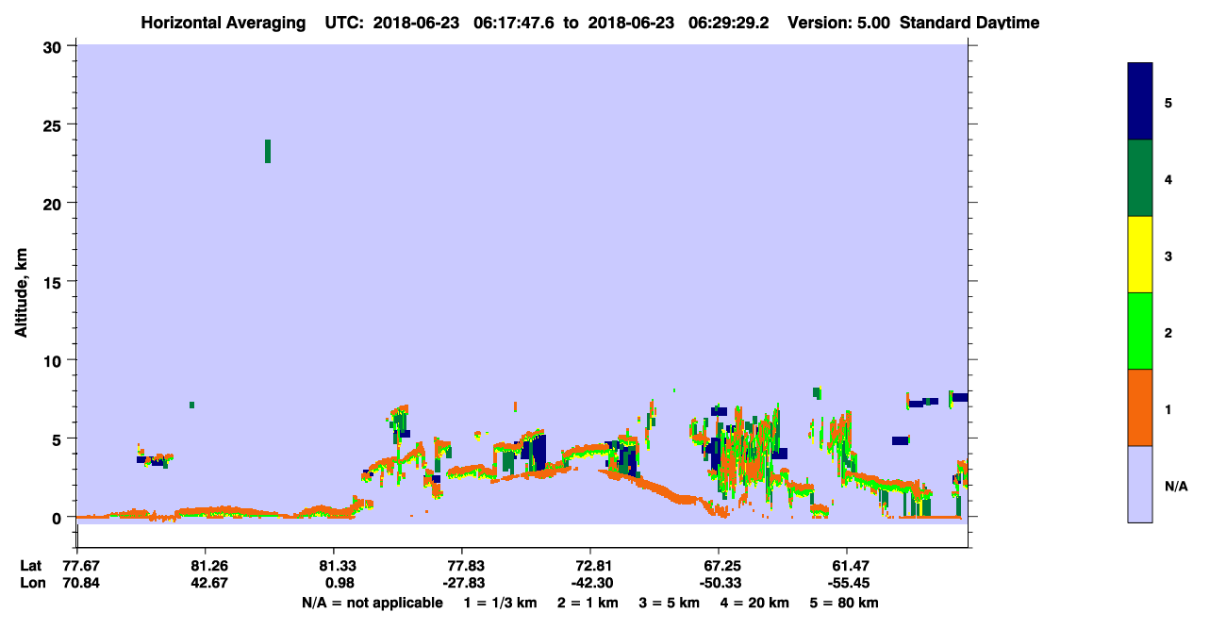This screenshot has height=629, width=1226.
Task: Click longitude value -42.30
Action: pyautogui.click(x=590, y=583)
